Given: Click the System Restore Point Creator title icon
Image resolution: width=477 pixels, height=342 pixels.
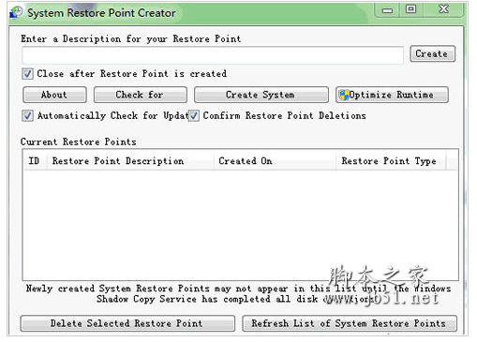Looking at the screenshot, I should (x=16, y=12).
